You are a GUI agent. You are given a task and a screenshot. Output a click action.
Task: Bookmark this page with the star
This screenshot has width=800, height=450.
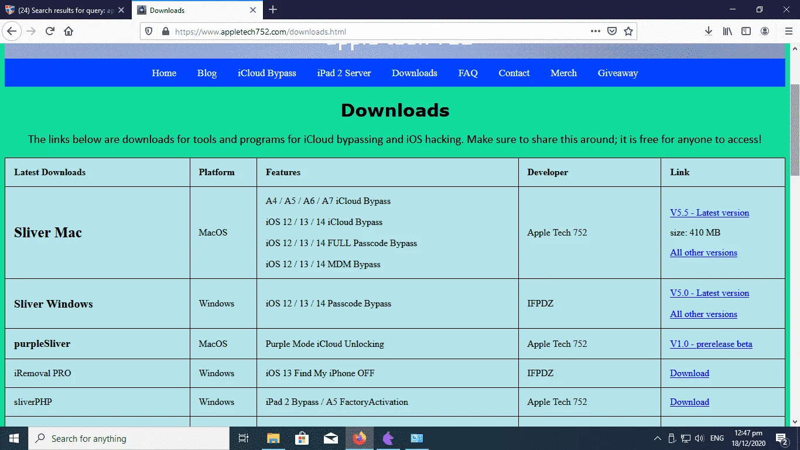628,32
